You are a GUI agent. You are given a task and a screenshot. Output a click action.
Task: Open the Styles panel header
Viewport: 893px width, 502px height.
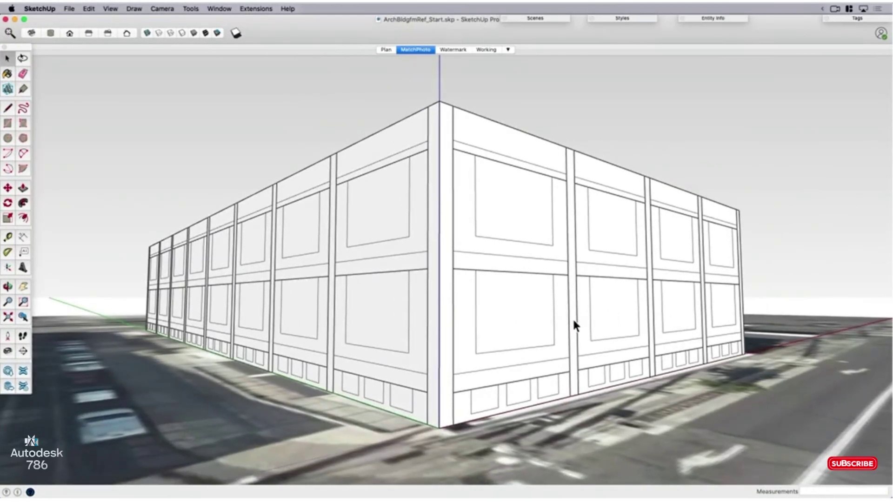[622, 18]
